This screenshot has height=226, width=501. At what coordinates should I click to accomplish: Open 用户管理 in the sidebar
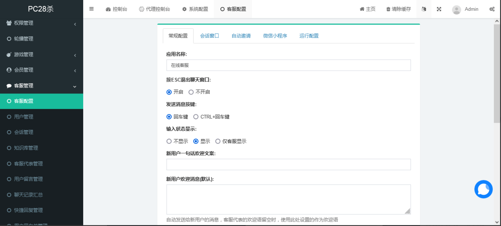pos(23,117)
